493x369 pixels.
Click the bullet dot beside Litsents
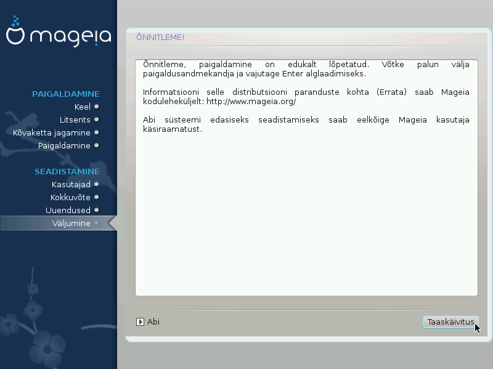click(96, 120)
